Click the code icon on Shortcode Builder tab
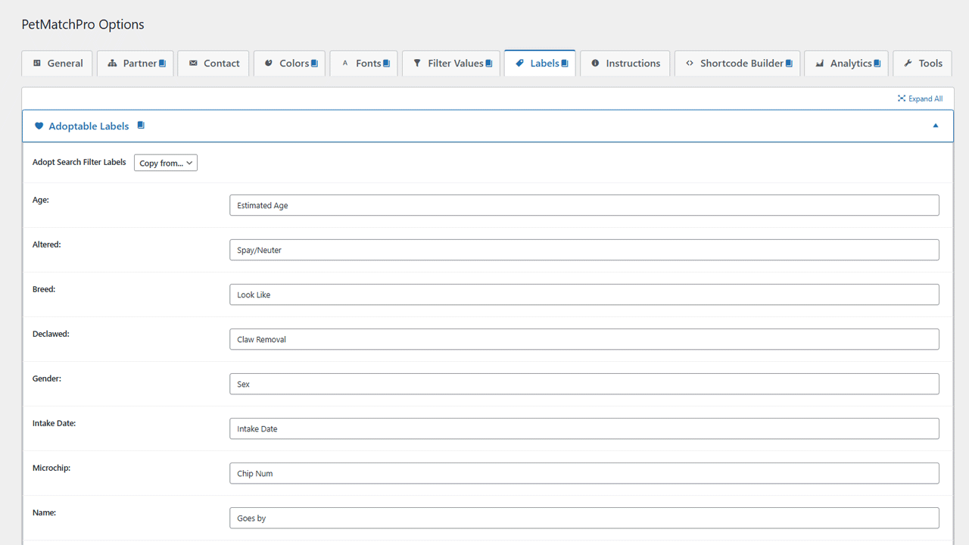The image size is (969, 545). tap(690, 64)
